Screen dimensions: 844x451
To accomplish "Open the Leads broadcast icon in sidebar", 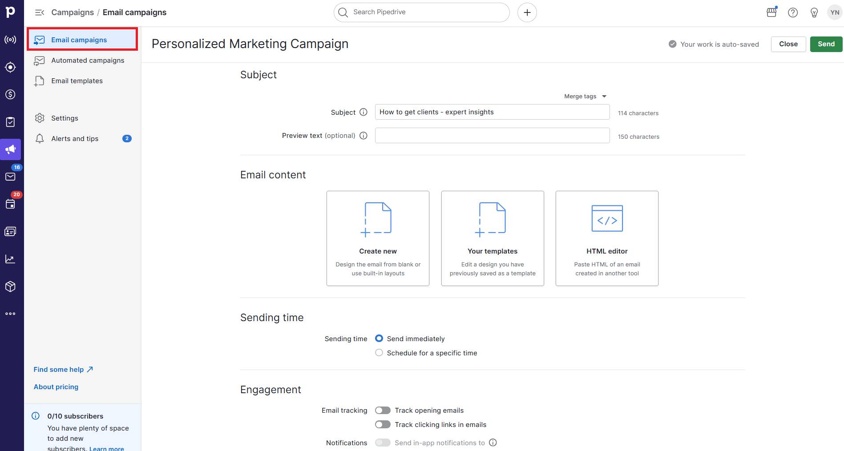I will point(11,40).
